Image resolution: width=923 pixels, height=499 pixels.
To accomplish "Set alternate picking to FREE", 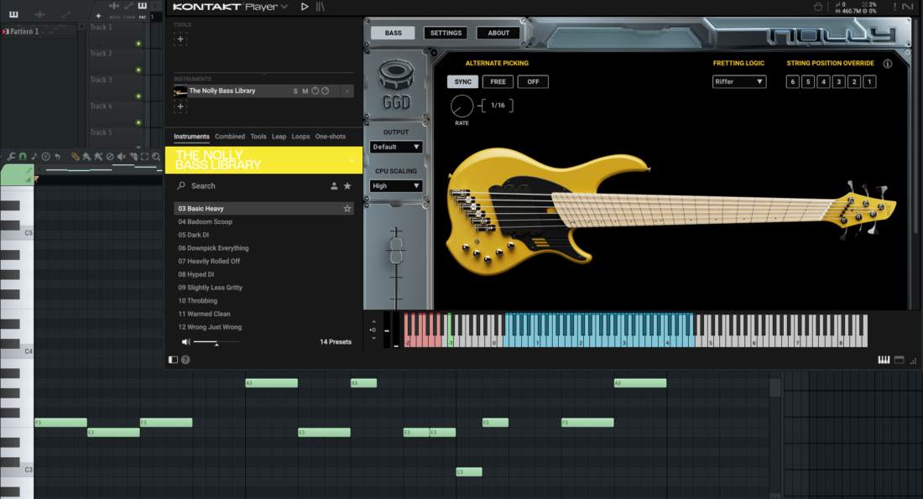I will [x=498, y=82].
